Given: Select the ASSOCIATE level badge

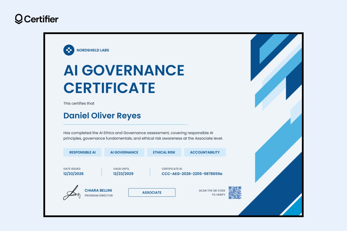Looking at the screenshot, I should click(x=152, y=193).
